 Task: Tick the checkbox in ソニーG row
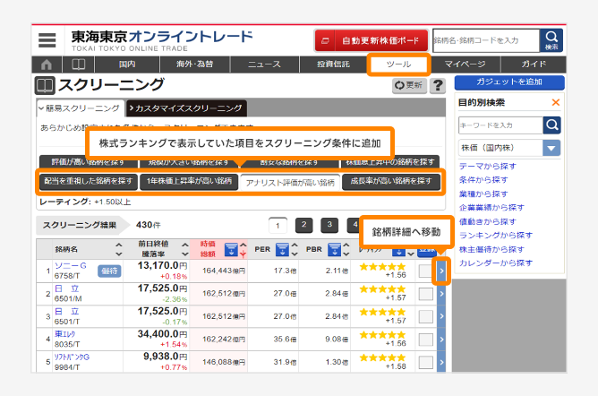coord(425,271)
